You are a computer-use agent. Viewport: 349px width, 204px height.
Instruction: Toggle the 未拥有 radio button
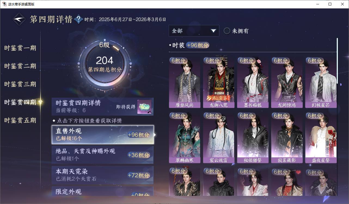[x=227, y=31]
